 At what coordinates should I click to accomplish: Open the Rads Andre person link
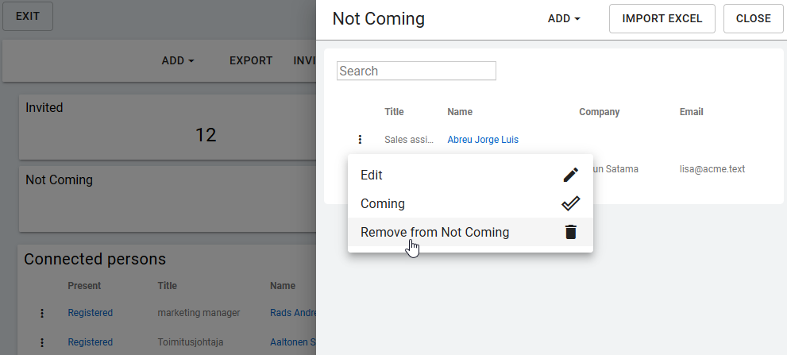pos(292,313)
